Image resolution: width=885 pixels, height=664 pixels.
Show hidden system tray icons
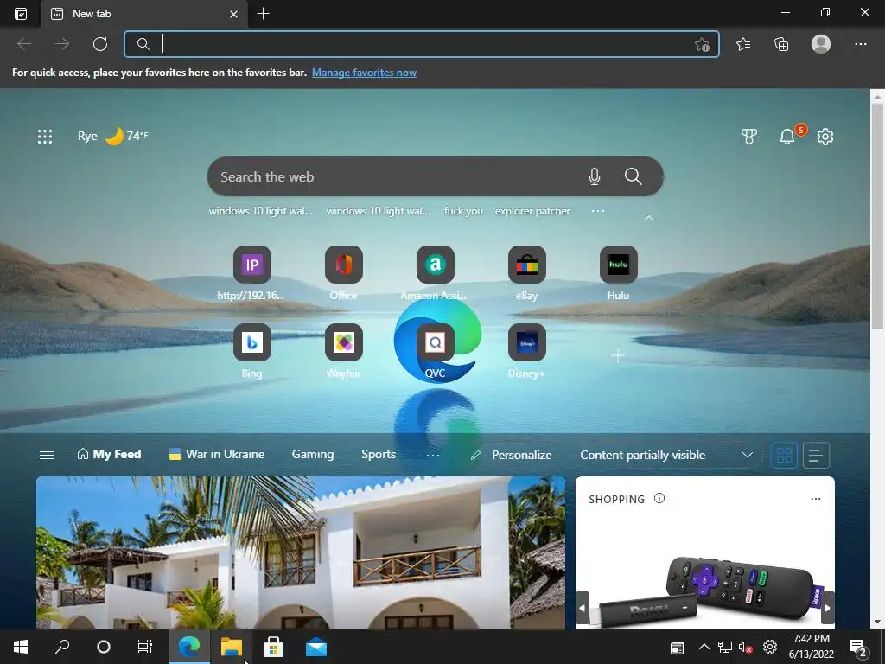[x=704, y=647]
